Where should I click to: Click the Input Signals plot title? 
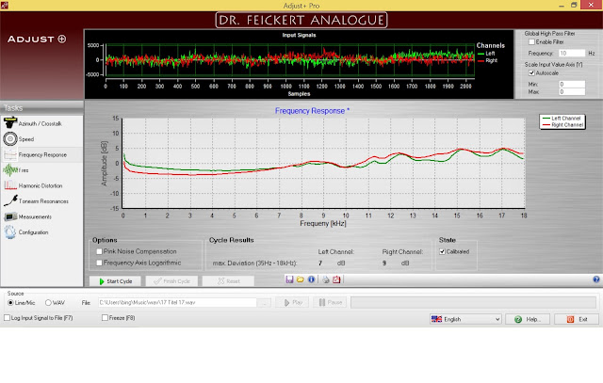click(299, 35)
